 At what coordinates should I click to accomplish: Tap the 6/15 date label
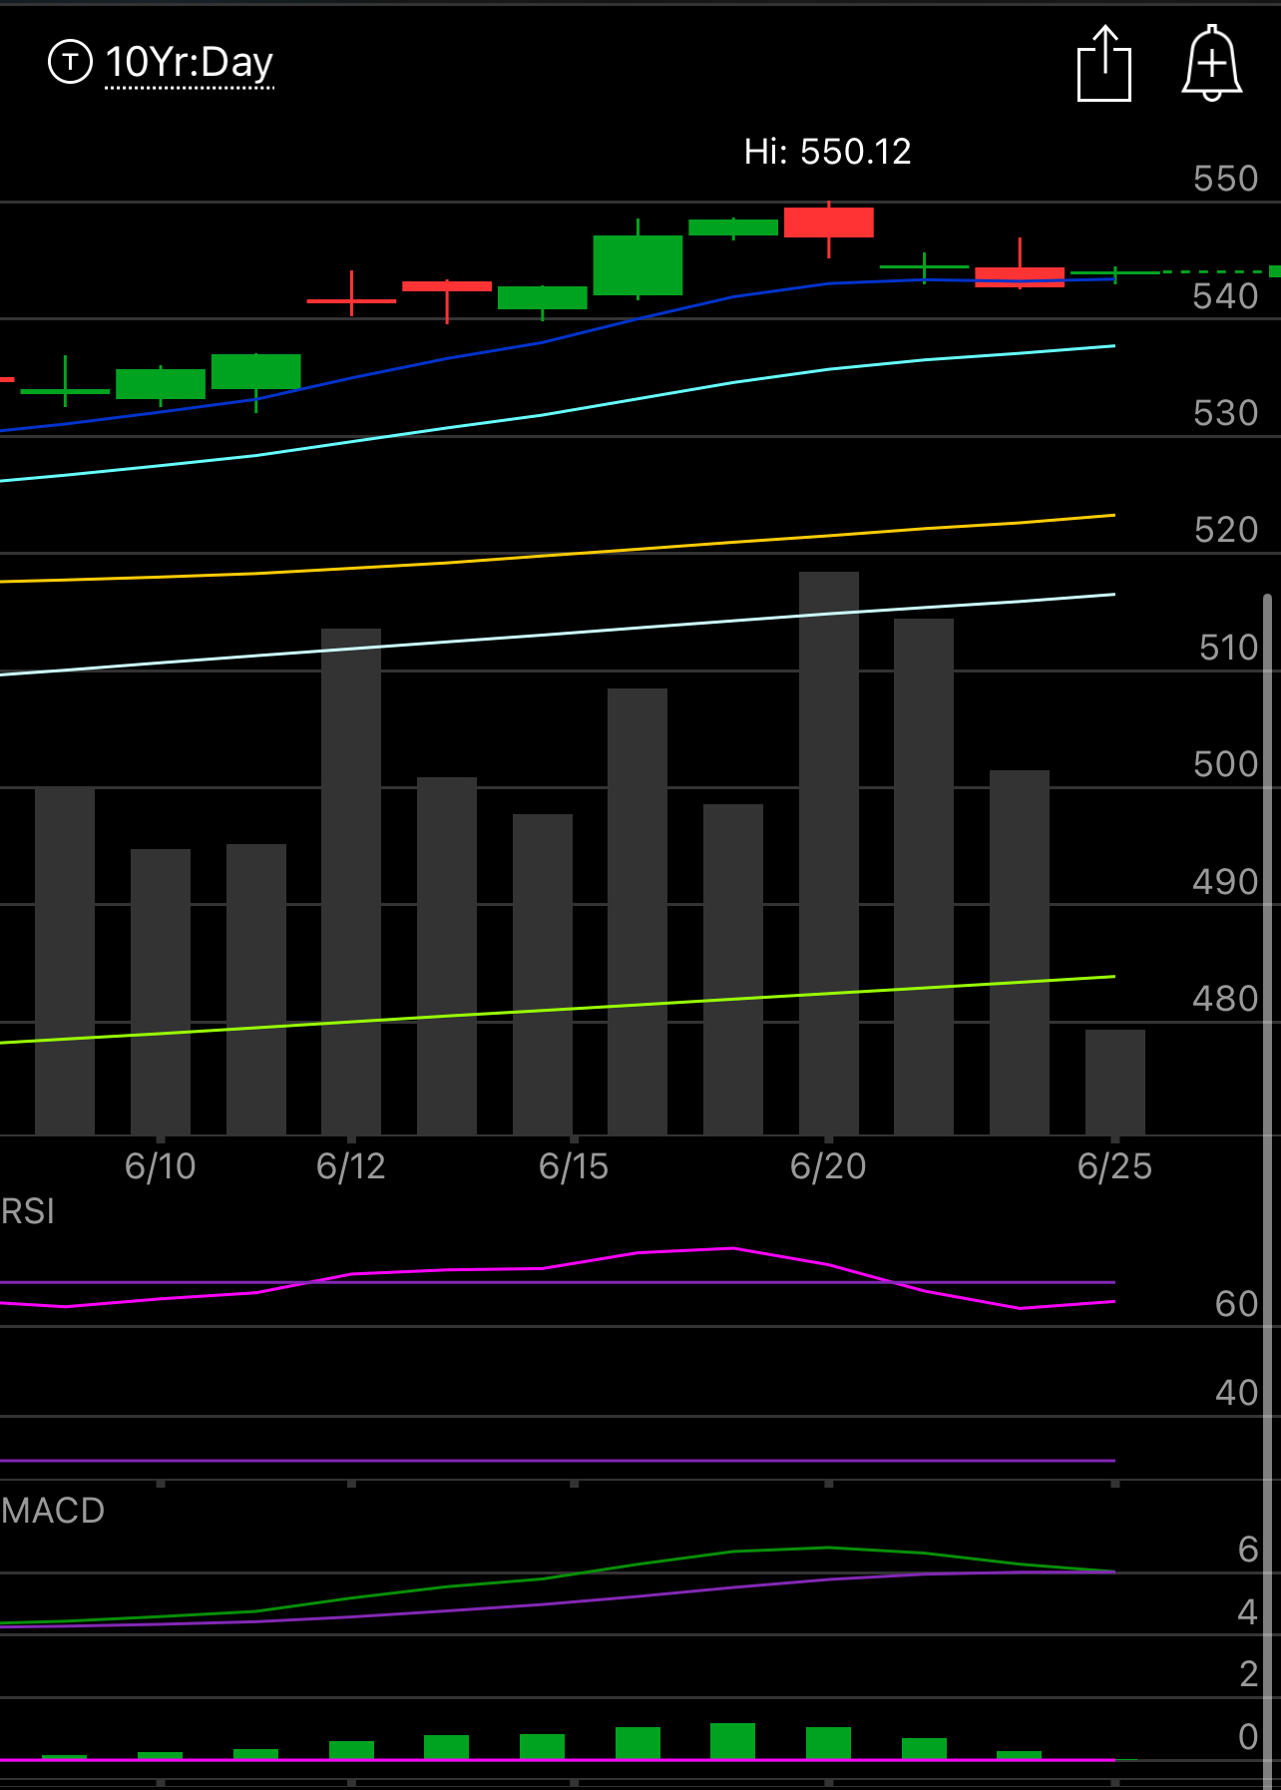[574, 1166]
